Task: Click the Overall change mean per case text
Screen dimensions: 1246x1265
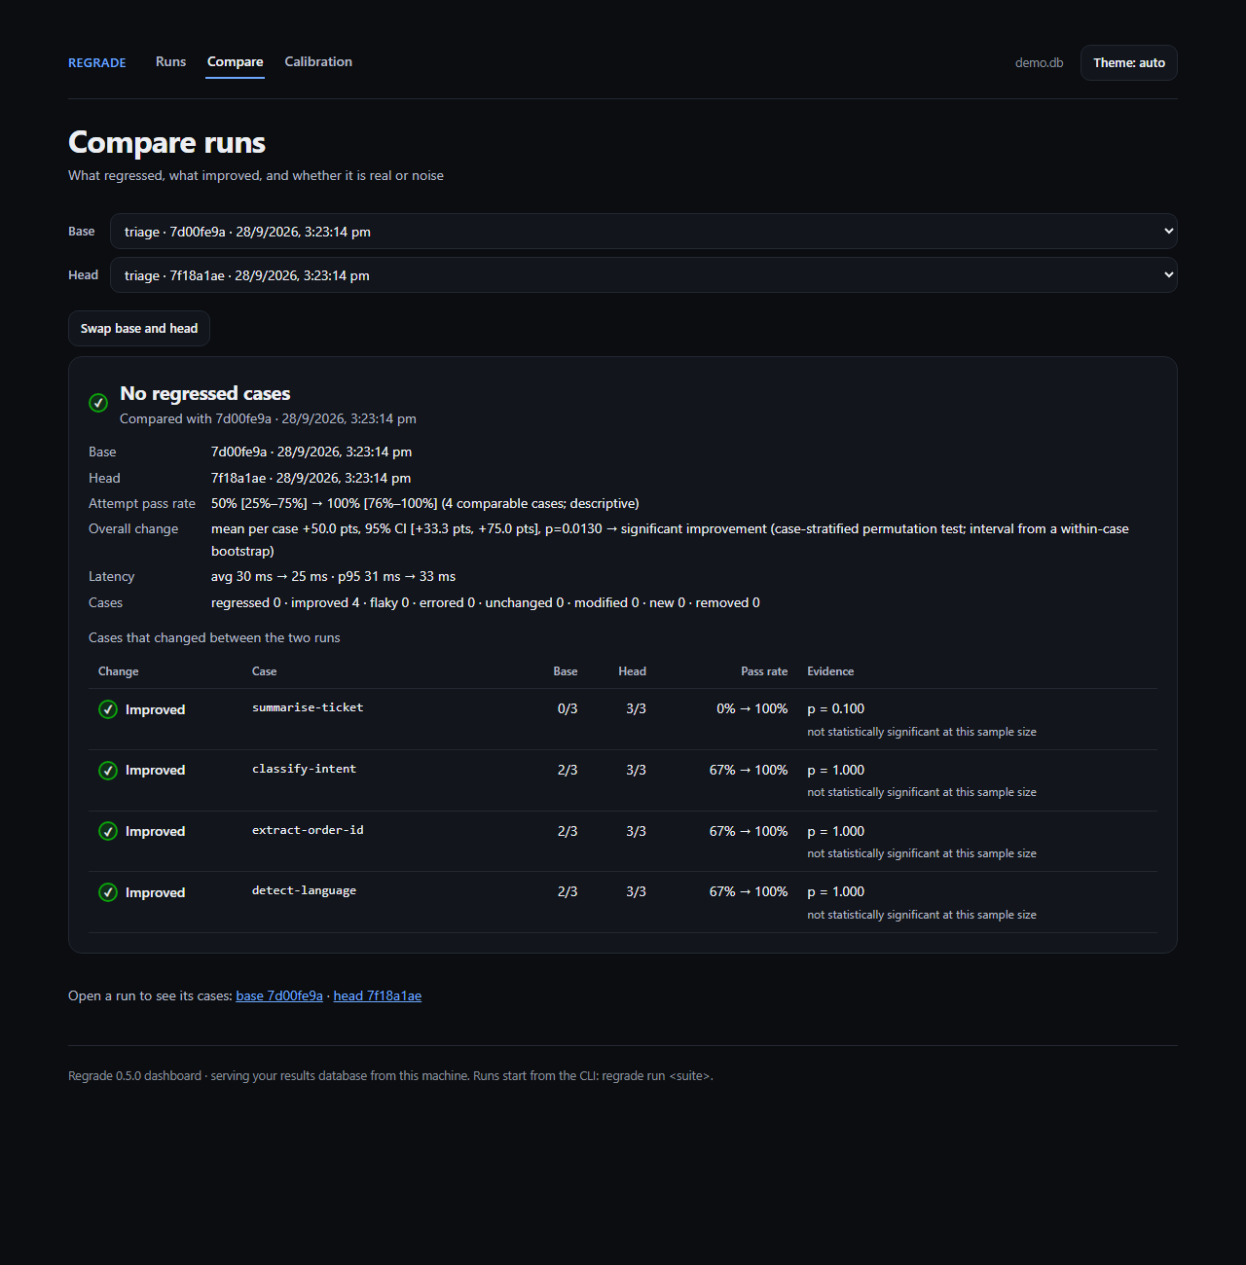Action: [670, 540]
